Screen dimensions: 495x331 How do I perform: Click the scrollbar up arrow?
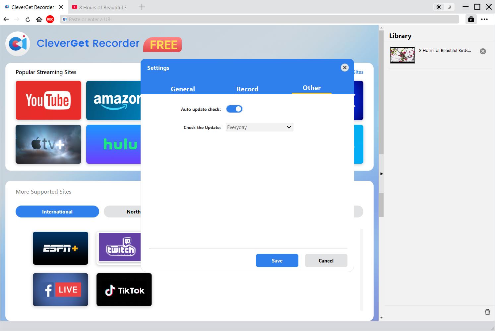(x=381, y=28)
